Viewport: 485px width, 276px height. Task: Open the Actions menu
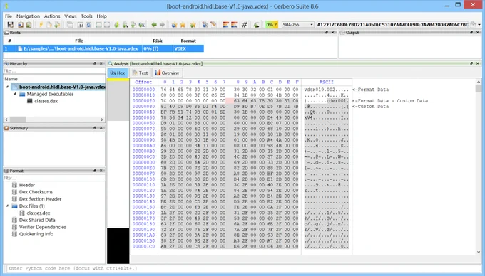(x=52, y=16)
